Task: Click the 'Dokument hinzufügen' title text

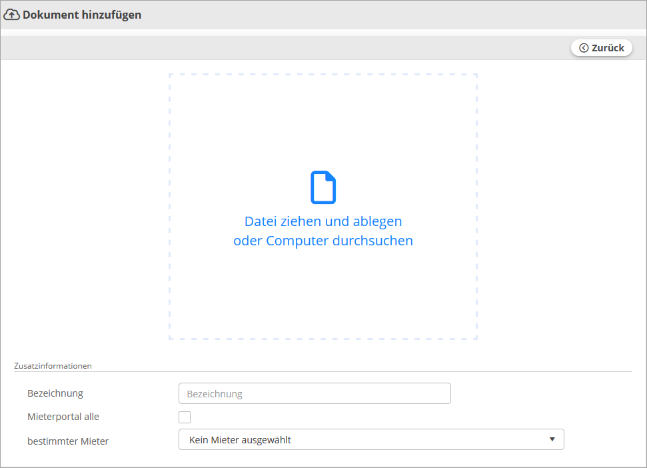Action: (82, 15)
